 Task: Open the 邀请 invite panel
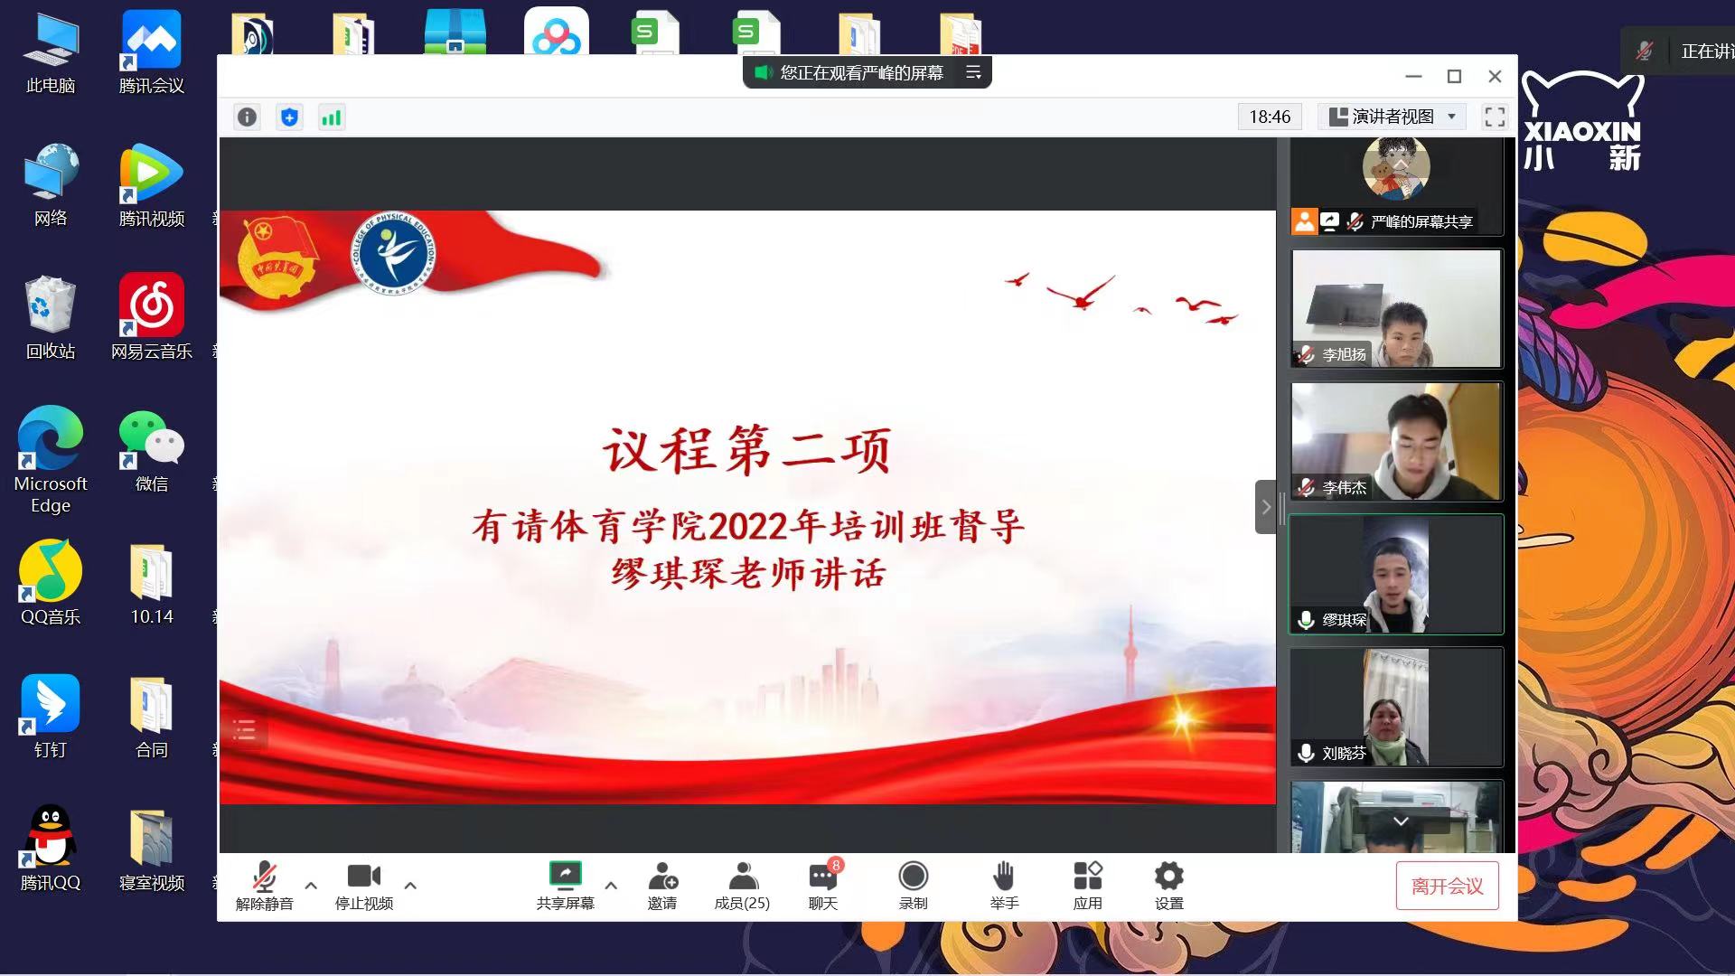click(x=662, y=886)
